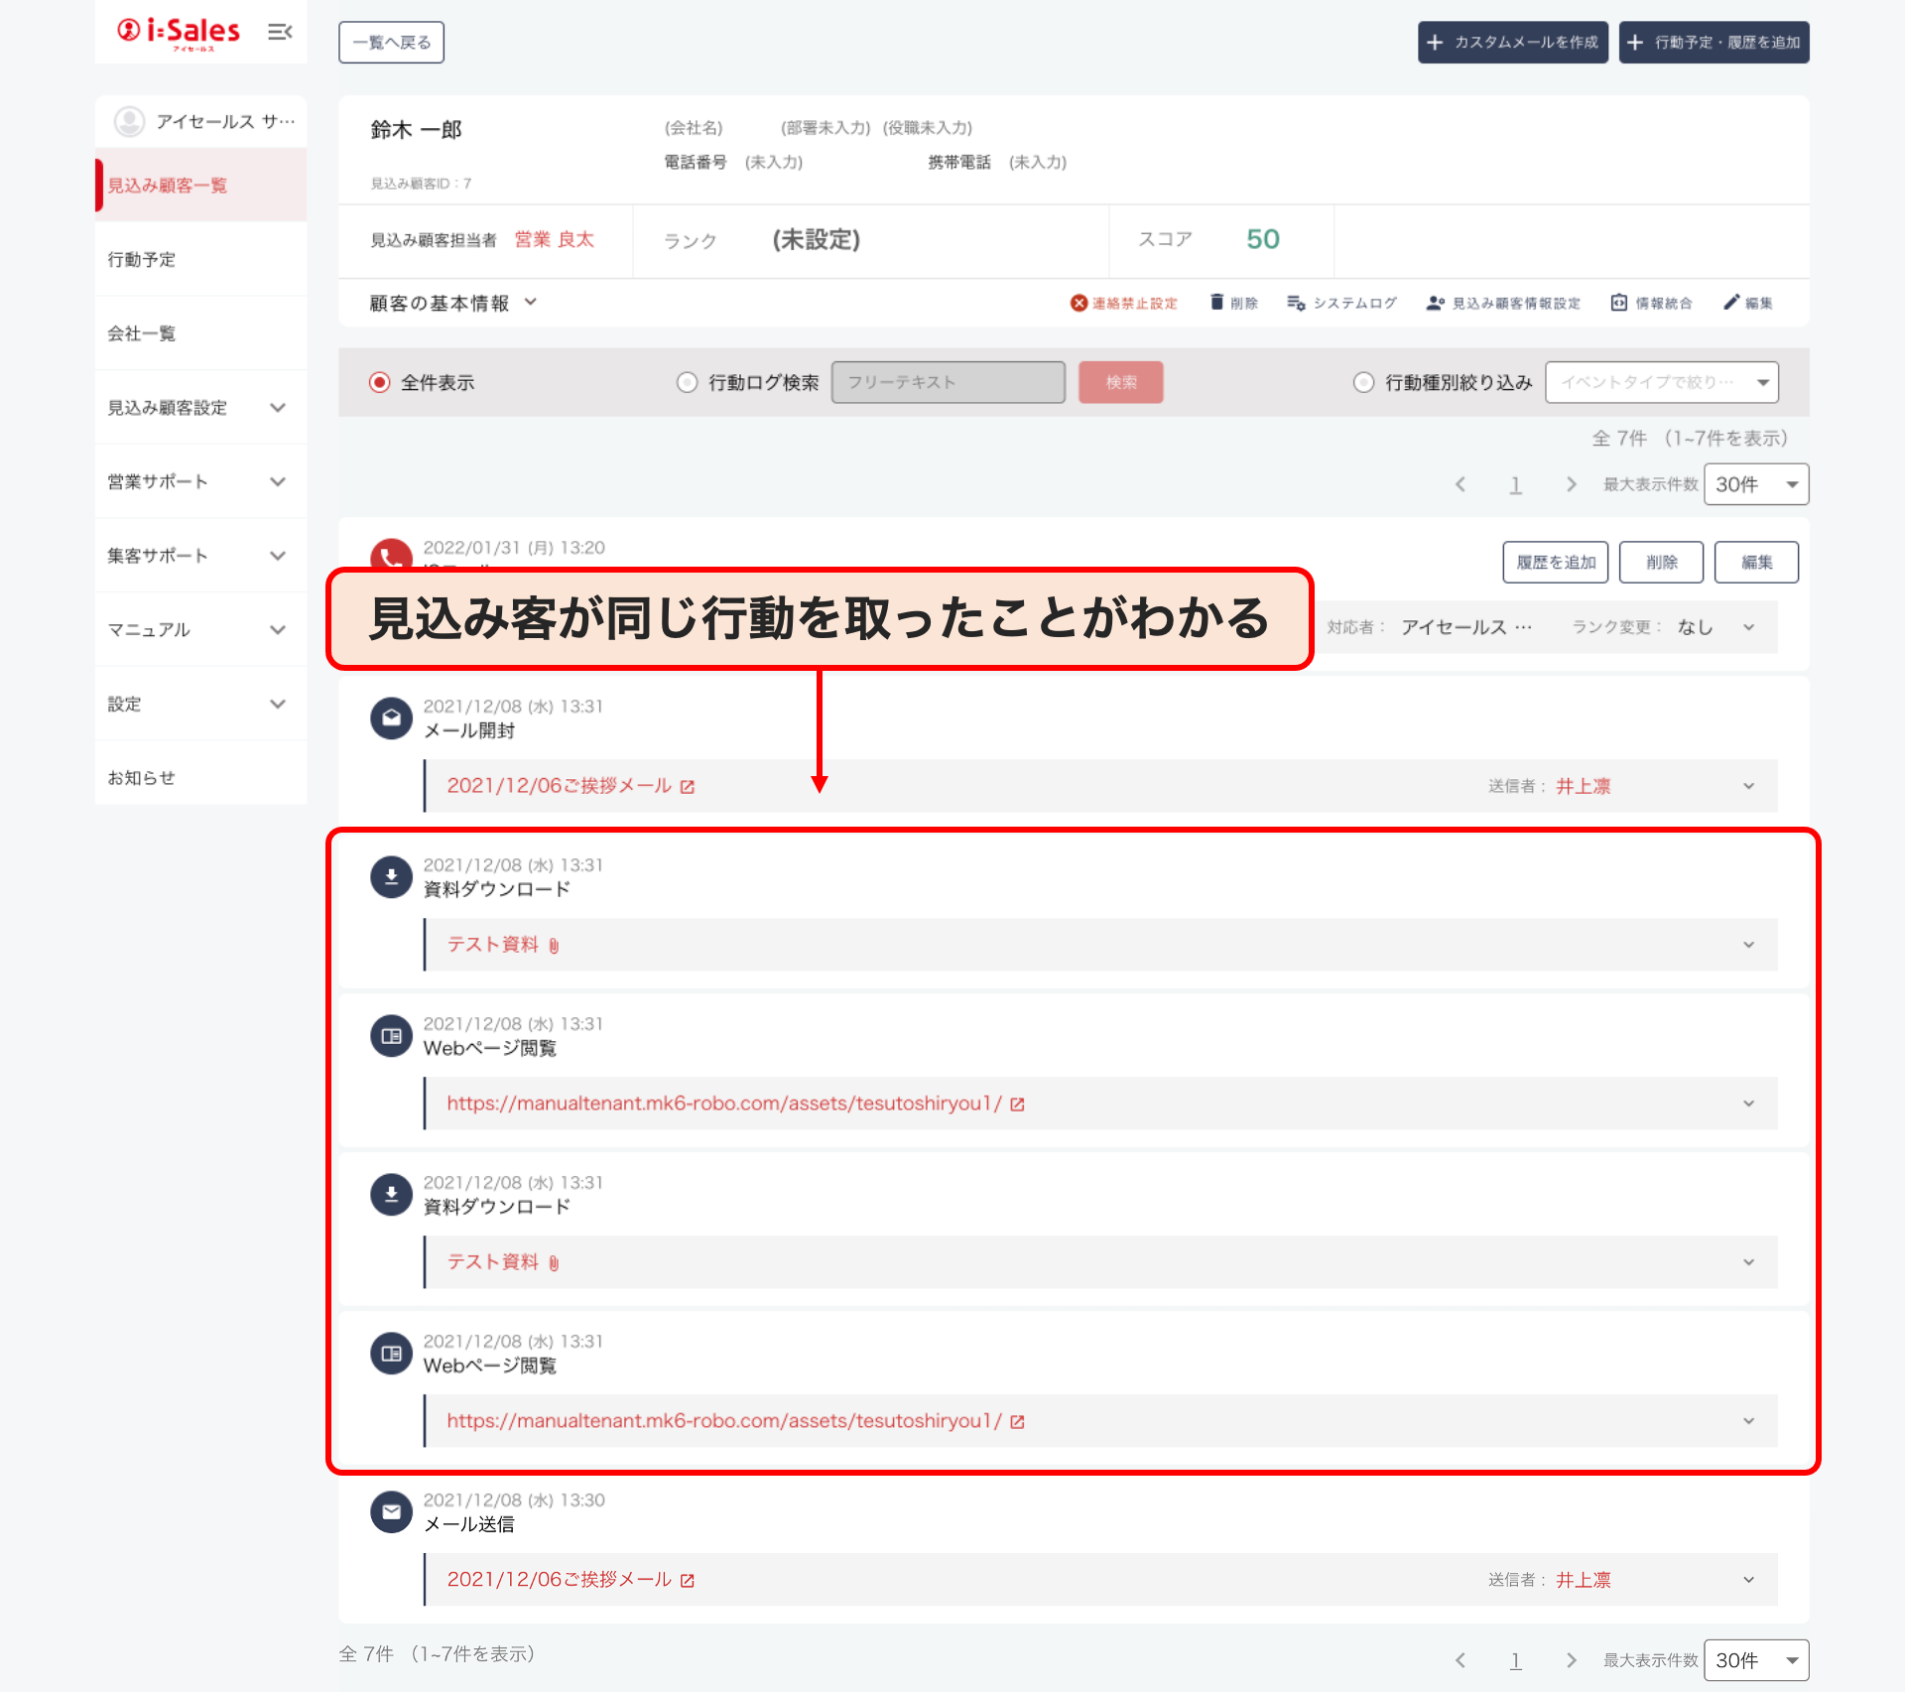Viewport: 1905px width, 1693px height.
Task: Click the 連絡禁止設定 red cross icon
Action: point(1079,303)
